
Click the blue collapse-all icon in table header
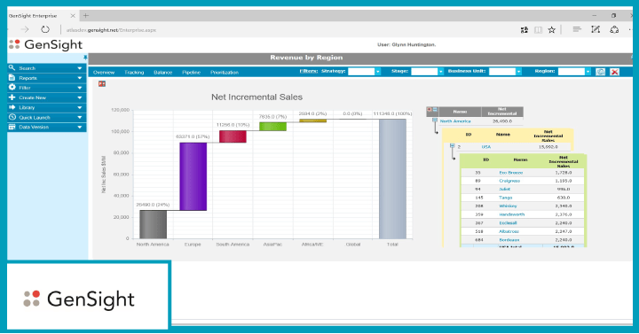point(435,110)
